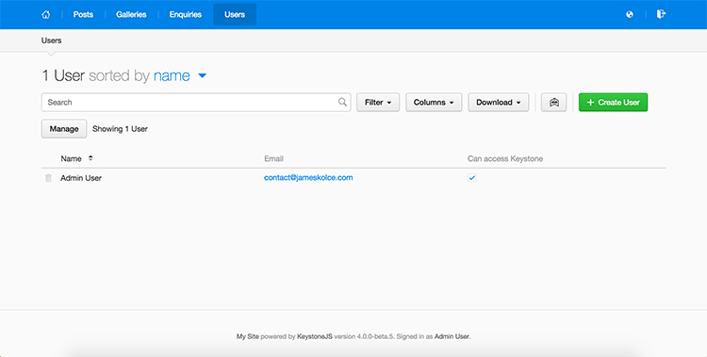Screen dimensions: 707x357
Task: Focus the Search input field
Action: click(x=196, y=103)
